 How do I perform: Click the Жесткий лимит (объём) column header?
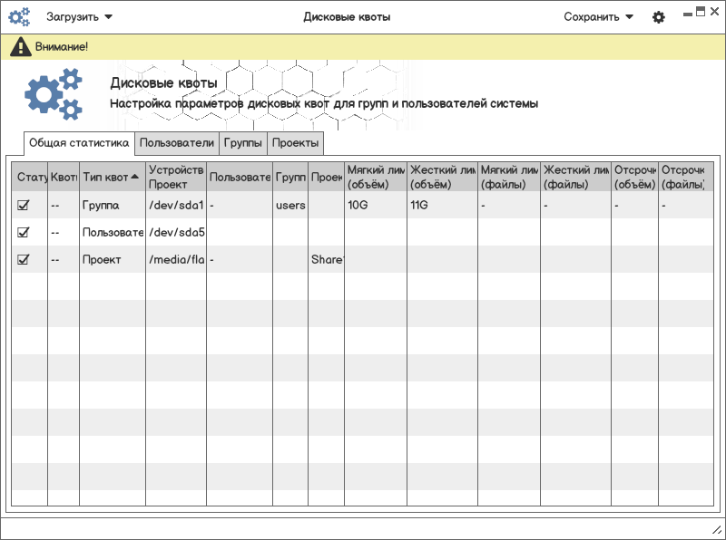[442, 177]
